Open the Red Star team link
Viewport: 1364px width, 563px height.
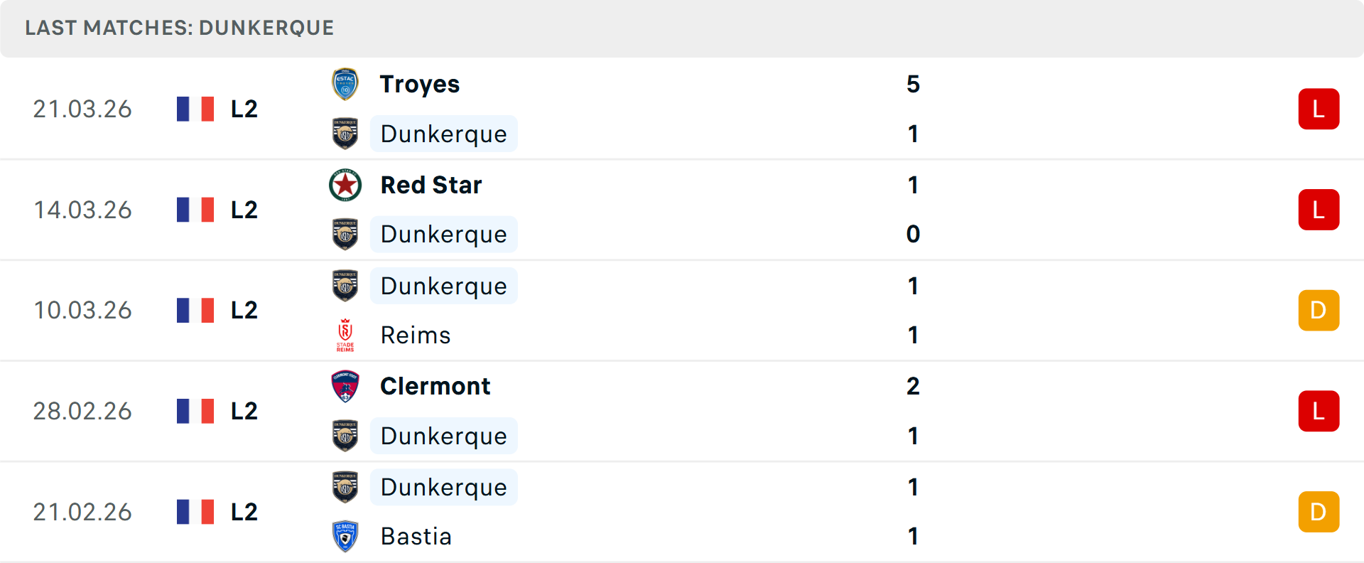click(431, 185)
